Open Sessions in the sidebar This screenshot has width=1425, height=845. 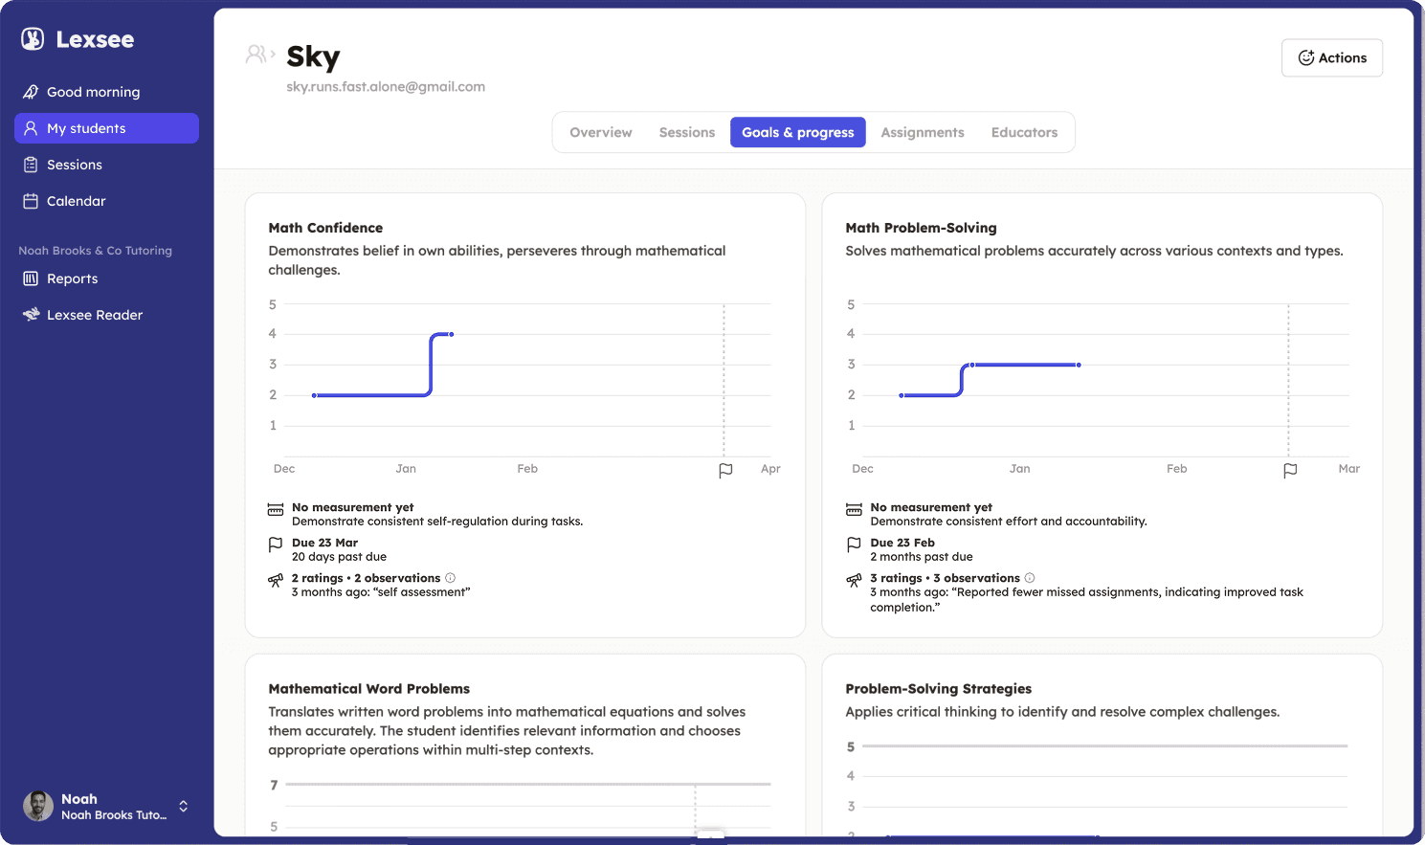click(x=106, y=165)
